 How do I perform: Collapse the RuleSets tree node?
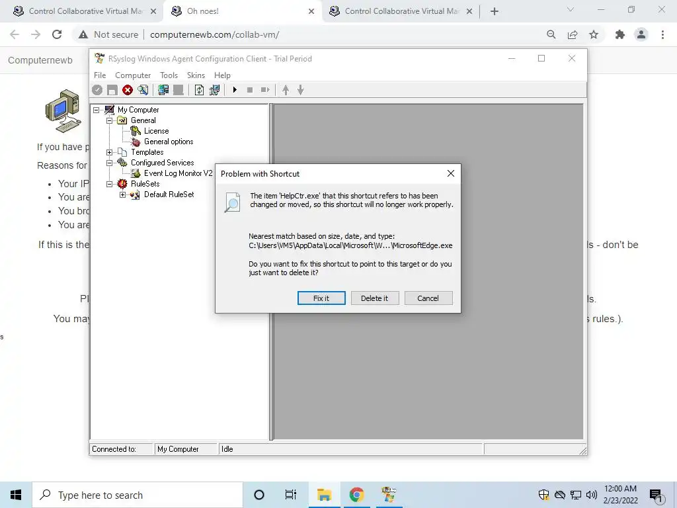coord(109,184)
